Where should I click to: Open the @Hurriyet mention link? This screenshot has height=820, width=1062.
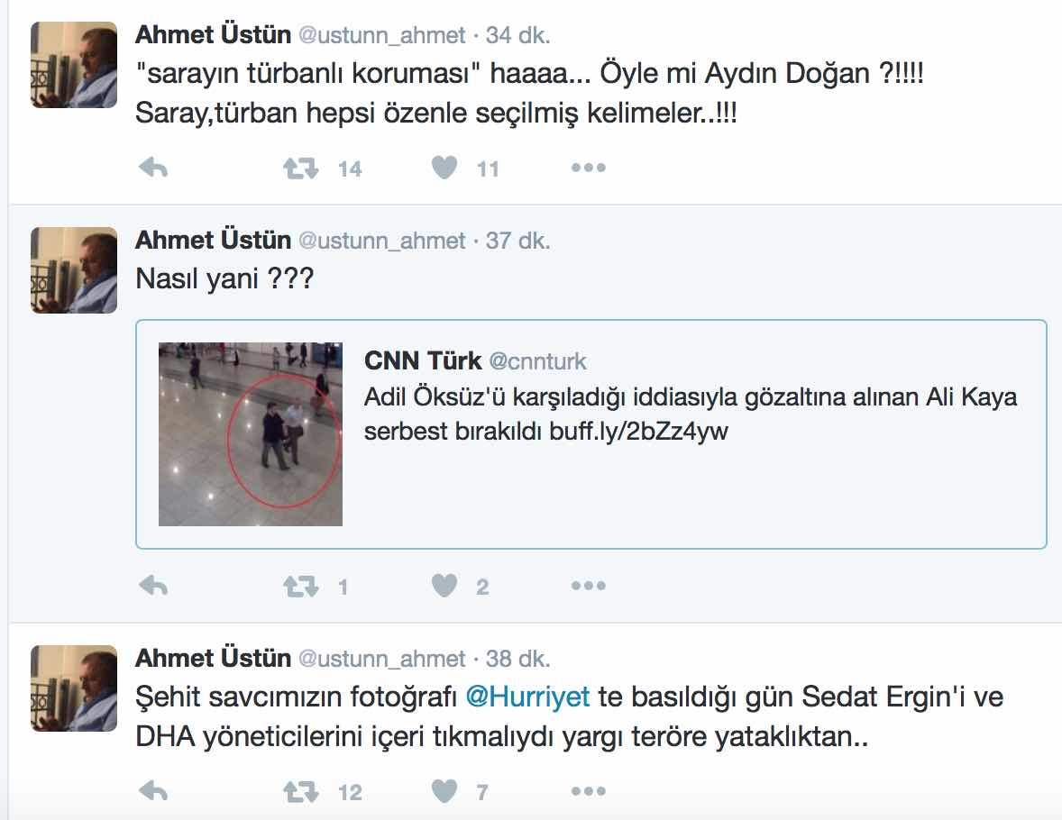pos(527,697)
